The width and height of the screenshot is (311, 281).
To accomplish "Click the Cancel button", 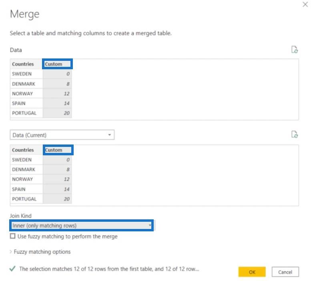I will point(285,272).
